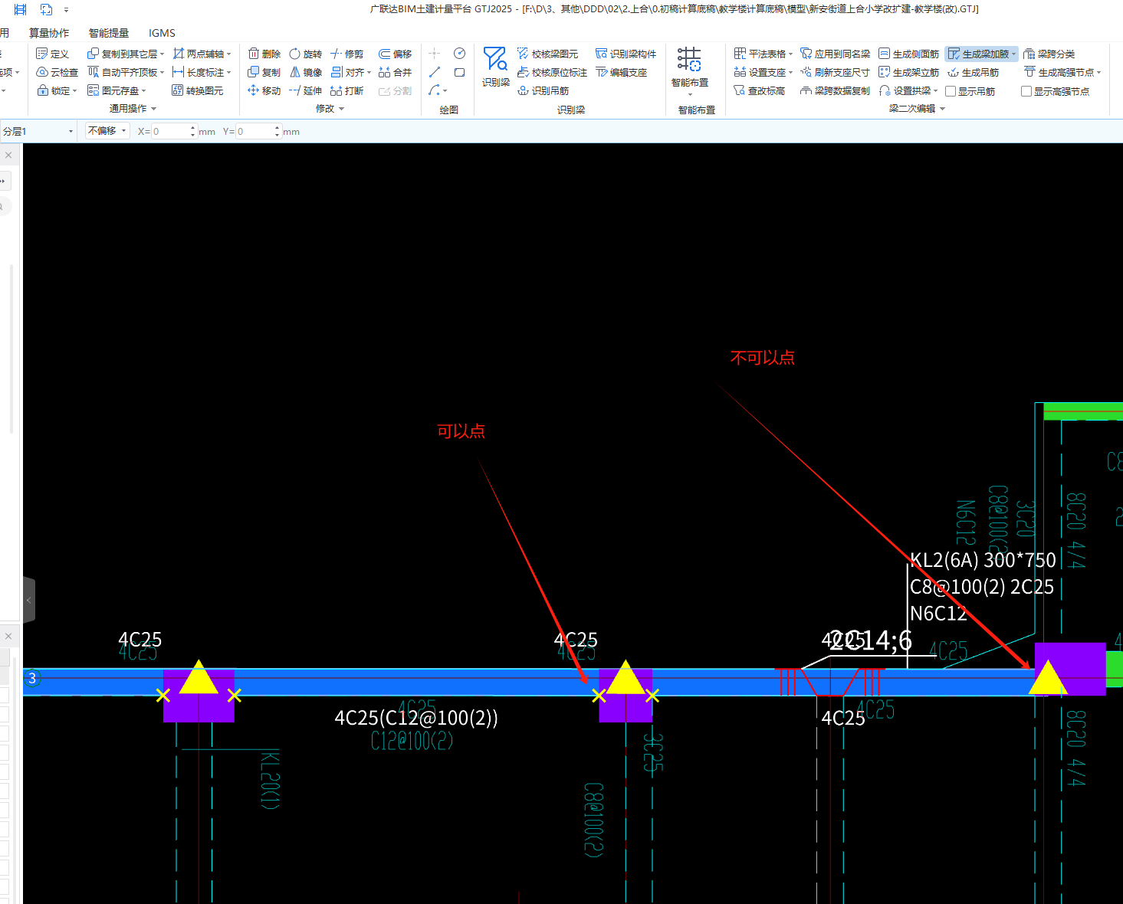Select the circle drawing tool
Image resolution: width=1123 pixels, height=904 pixels.
click(459, 54)
